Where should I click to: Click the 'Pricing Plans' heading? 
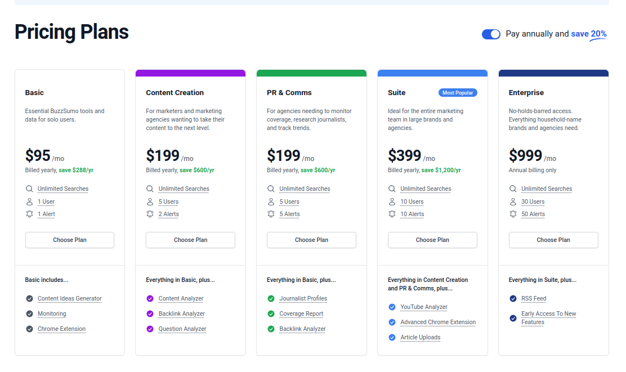pyautogui.click(x=71, y=32)
